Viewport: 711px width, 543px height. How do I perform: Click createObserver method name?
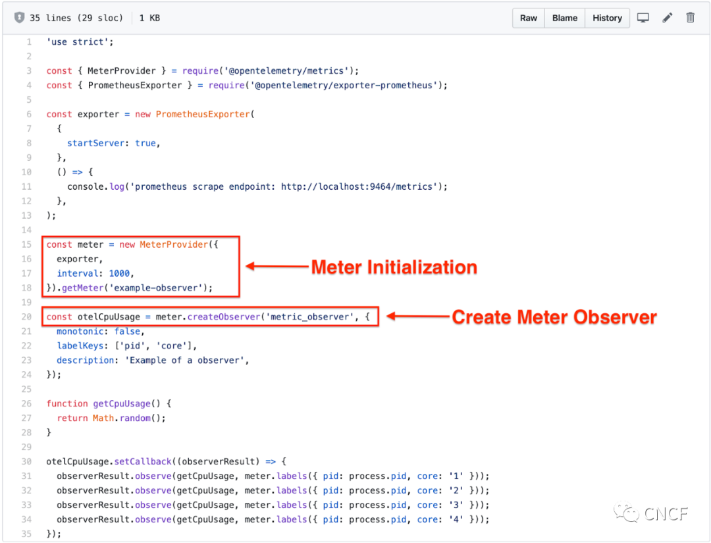[x=224, y=317]
